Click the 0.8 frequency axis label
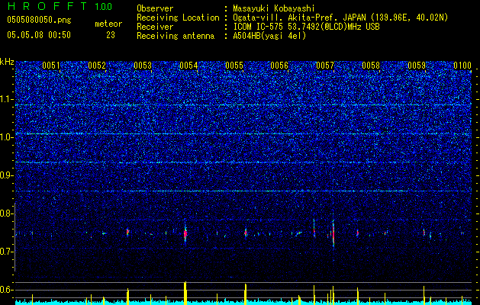Image resolution: width=480 pixels, height=305 pixels. pos(7,213)
